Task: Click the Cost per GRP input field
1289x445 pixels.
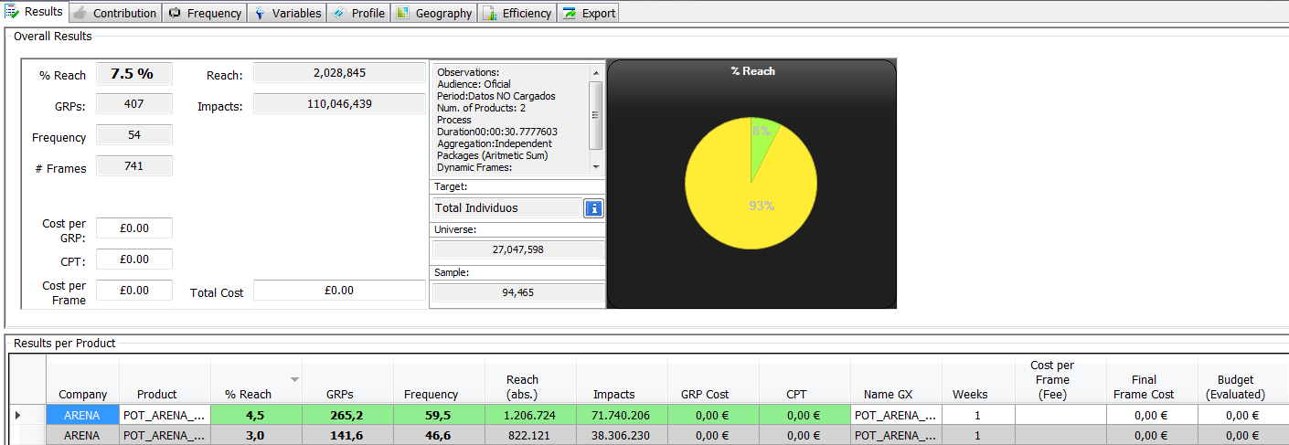Action: pos(134,228)
